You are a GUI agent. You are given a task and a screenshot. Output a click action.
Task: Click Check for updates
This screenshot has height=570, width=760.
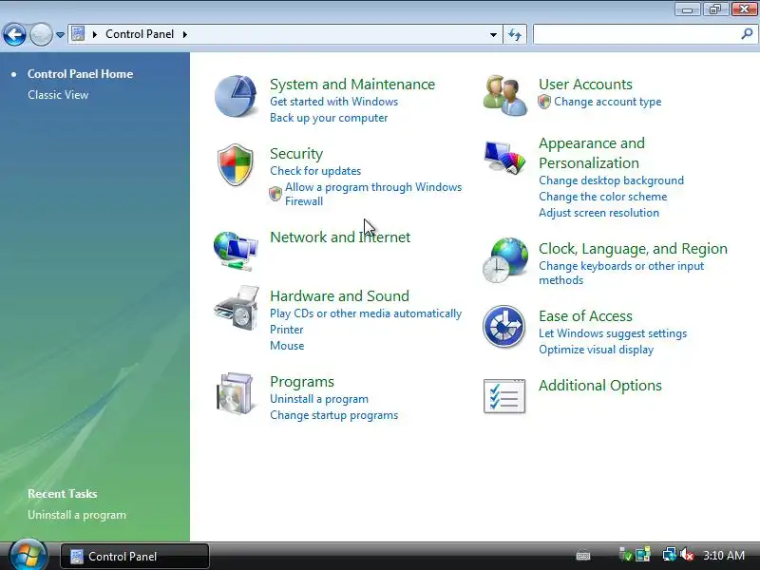[x=315, y=171]
